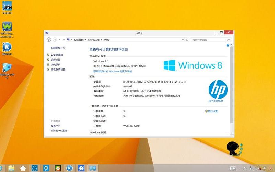The width and height of the screenshot is (275, 172).
Task: Open recent locations dropdown beside Forward arrow
Action: pos(59,40)
